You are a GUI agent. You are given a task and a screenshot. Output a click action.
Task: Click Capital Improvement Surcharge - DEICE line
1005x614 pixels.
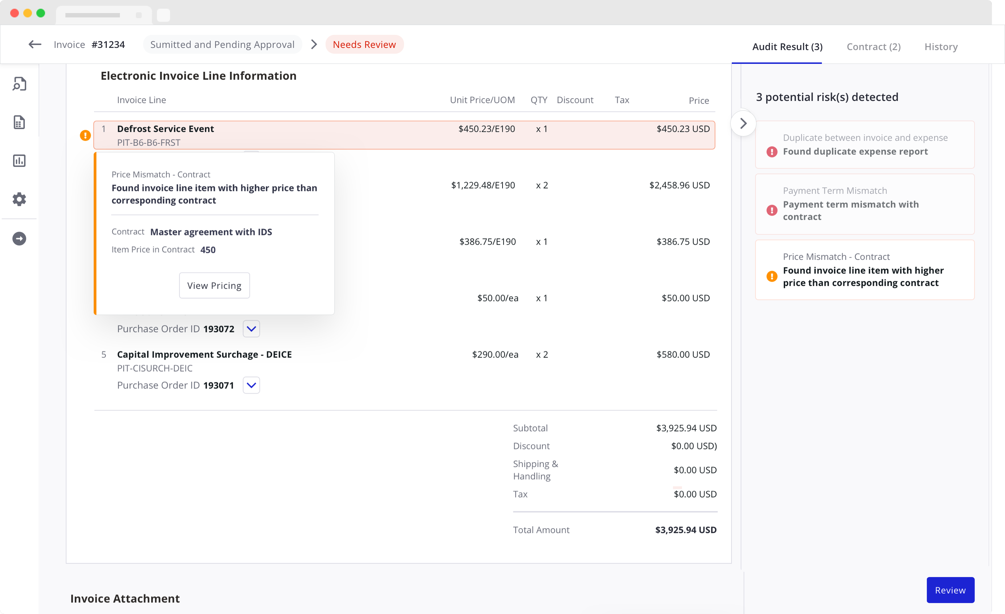pyautogui.click(x=204, y=355)
